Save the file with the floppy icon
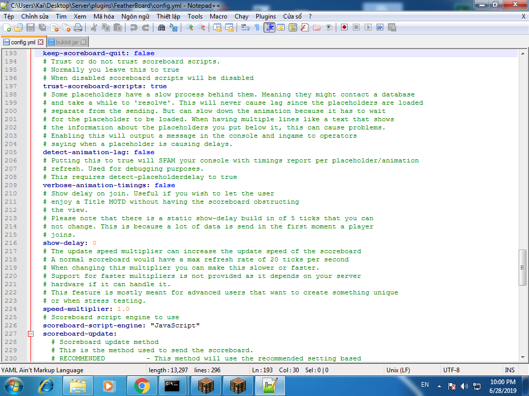 pos(30,28)
